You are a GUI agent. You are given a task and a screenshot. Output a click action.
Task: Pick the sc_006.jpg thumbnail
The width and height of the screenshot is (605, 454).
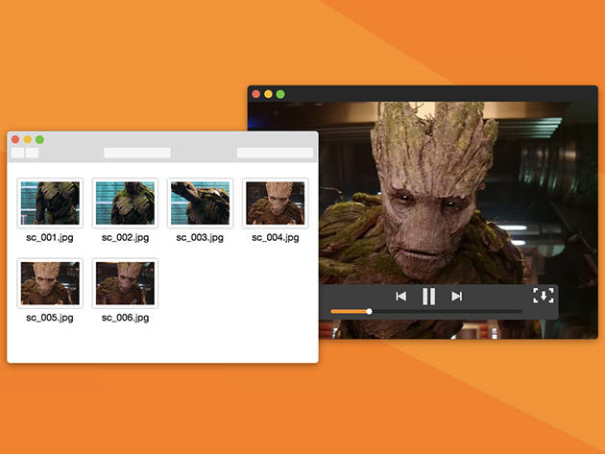pyautogui.click(x=125, y=283)
